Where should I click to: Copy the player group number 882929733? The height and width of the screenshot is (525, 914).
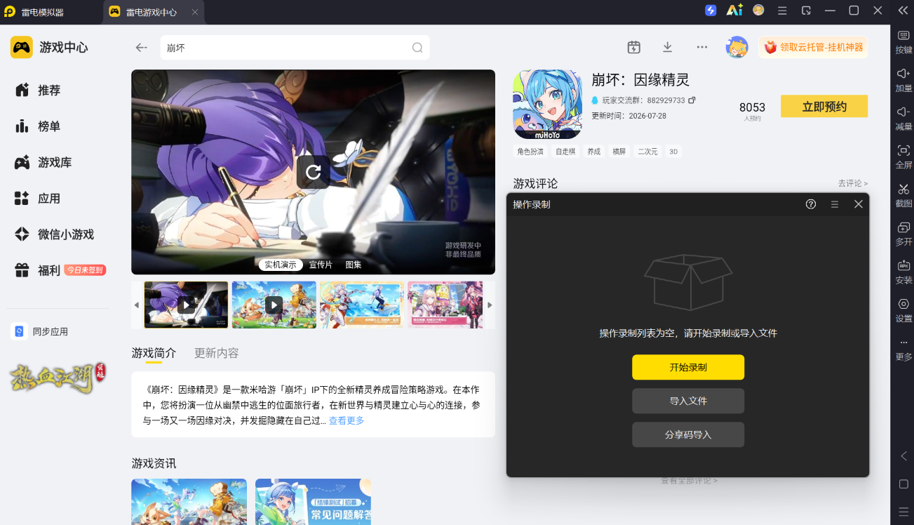click(x=692, y=100)
